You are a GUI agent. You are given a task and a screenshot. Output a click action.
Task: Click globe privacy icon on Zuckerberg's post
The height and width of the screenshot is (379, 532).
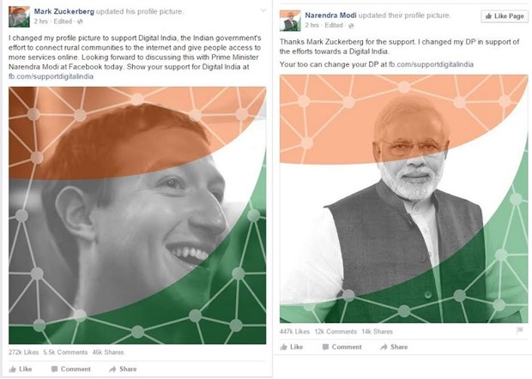80,21
